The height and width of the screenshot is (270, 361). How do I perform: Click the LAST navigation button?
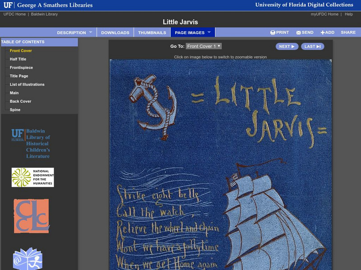pos(313,46)
